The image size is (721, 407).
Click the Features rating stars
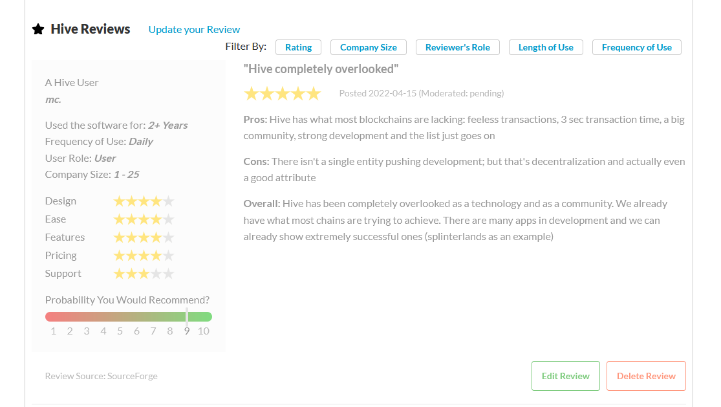(144, 237)
